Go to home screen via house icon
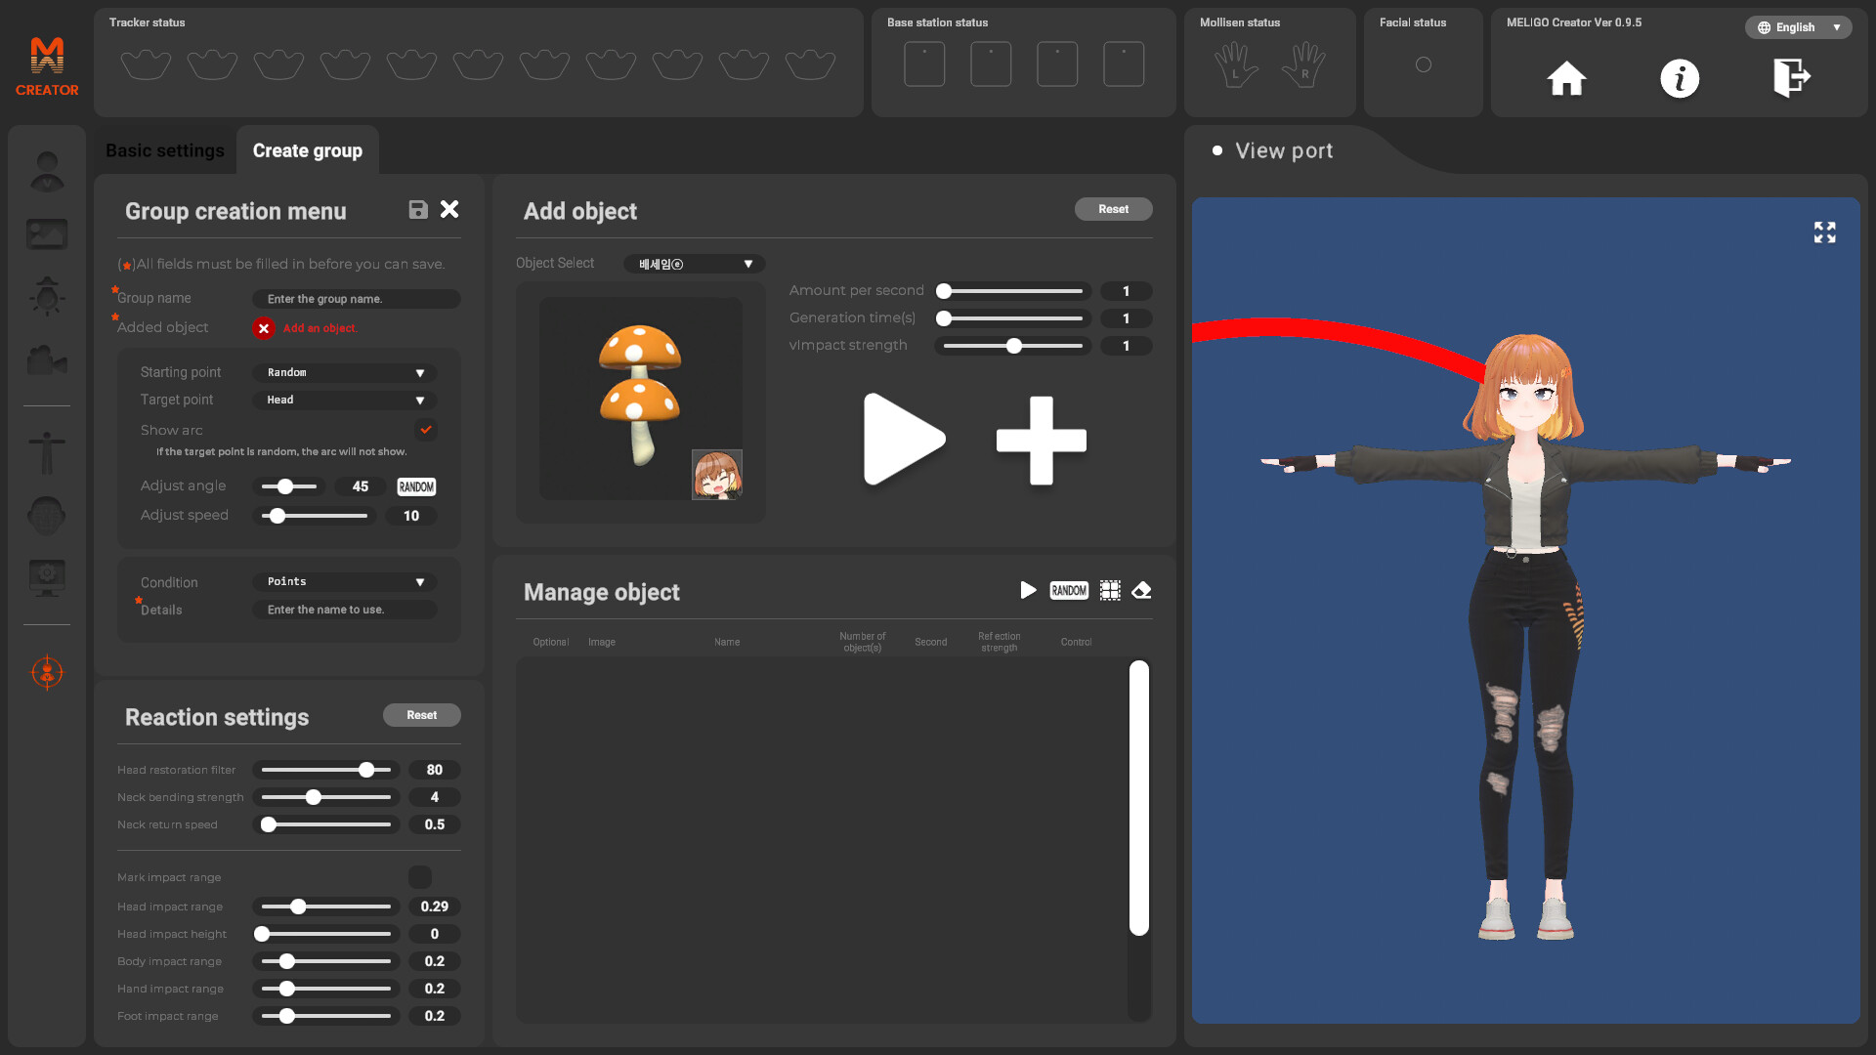Screen dimensions: 1876x1055 pyautogui.click(x=1566, y=78)
